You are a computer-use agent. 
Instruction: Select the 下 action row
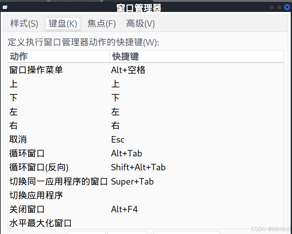146,98
